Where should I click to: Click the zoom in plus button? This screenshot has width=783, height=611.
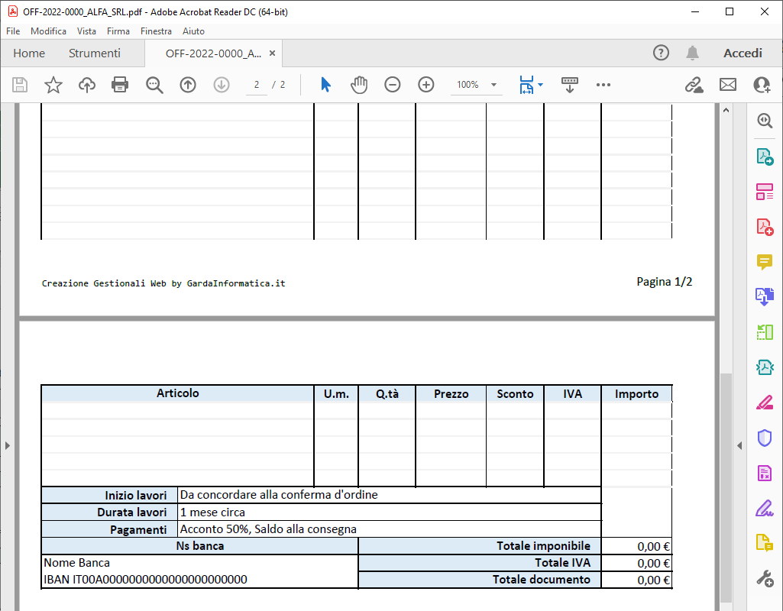point(426,85)
